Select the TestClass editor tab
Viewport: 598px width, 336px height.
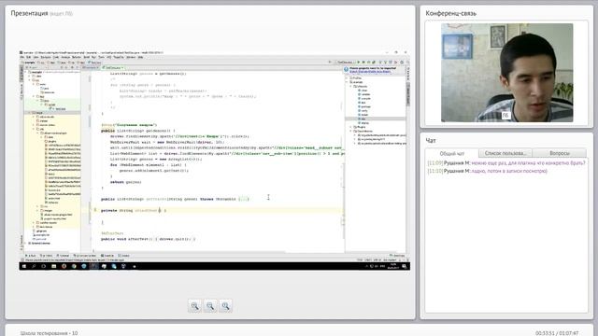point(113,67)
